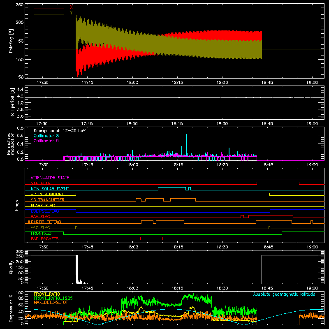
Task: Select the red legend line for X
Action: [x=49, y=9]
